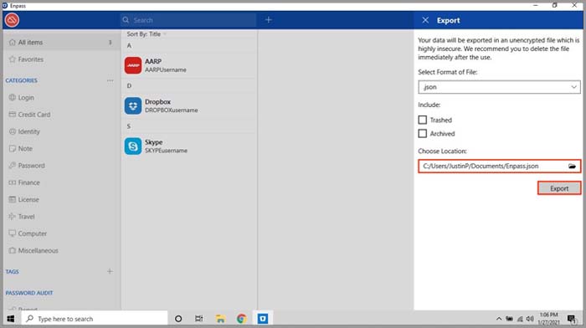Click Enpass icon on taskbar
586x328 pixels.
click(x=263, y=319)
